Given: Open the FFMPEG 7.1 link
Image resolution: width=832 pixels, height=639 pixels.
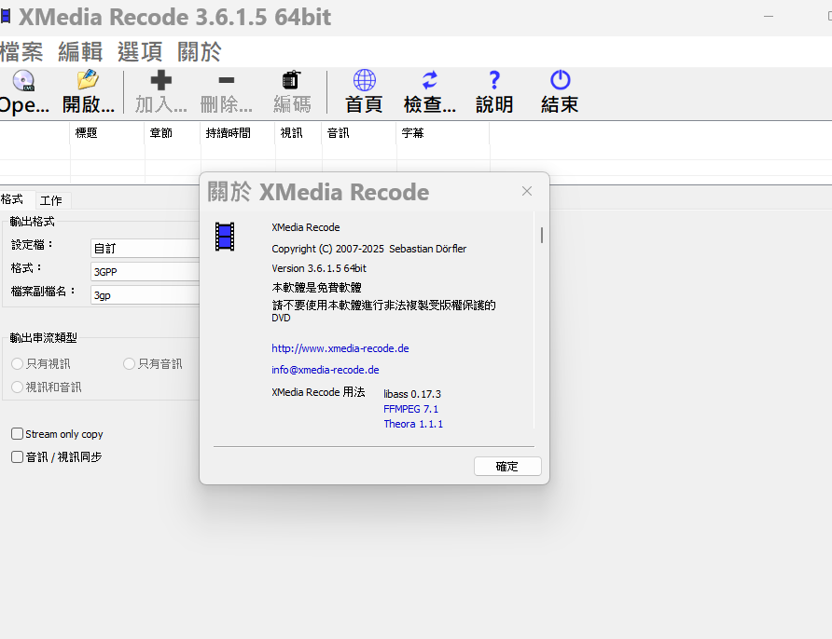Looking at the screenshot, I should [x=410, y=409].
